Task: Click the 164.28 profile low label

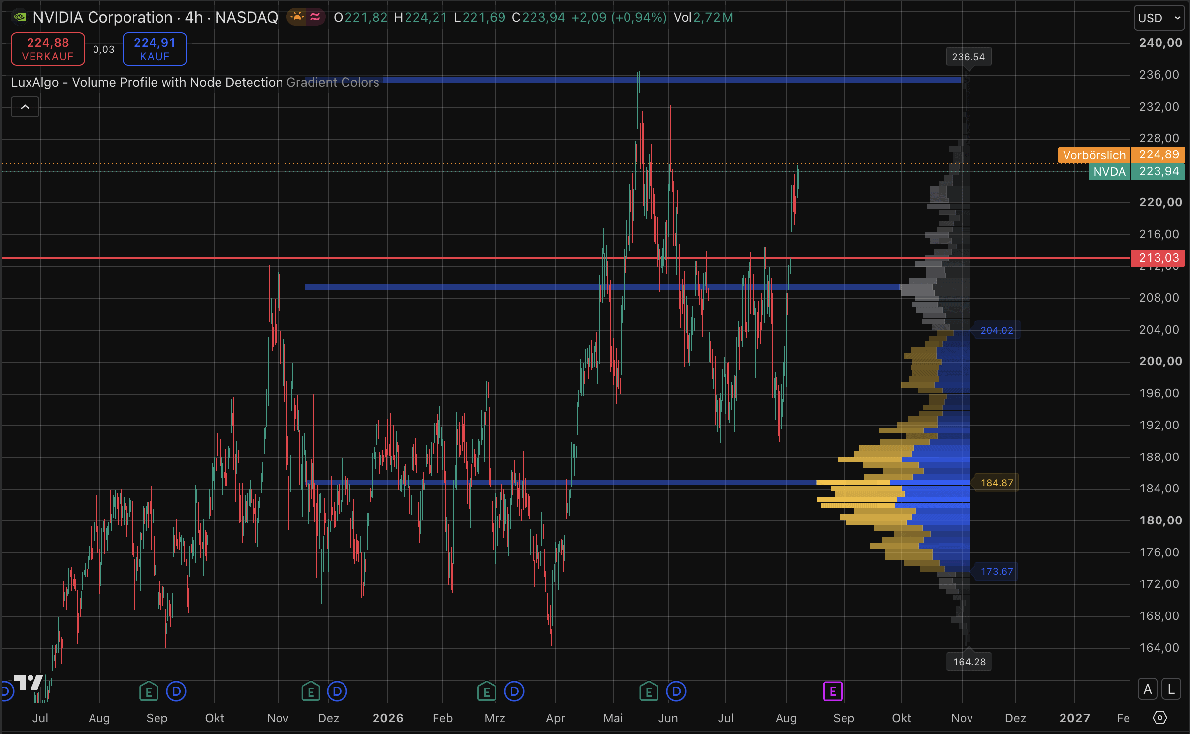Action: coord(969,662)
